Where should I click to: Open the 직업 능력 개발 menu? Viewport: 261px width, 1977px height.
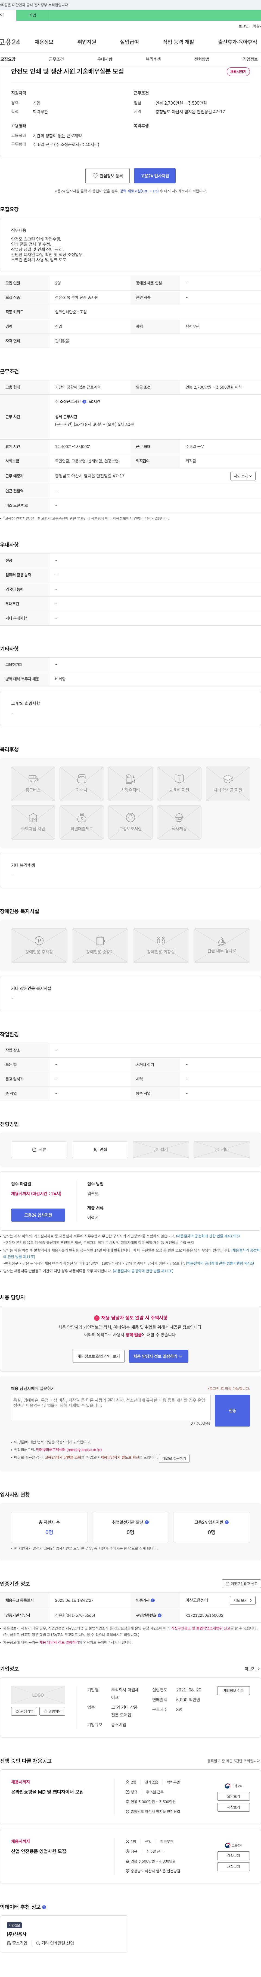tap(178, 42)
